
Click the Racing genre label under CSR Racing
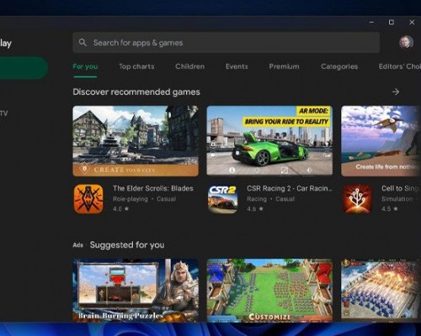point(257,199)
